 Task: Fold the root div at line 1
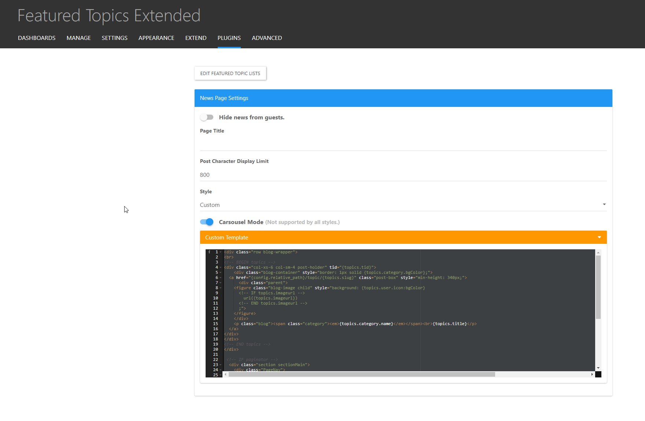coord(221,252)
